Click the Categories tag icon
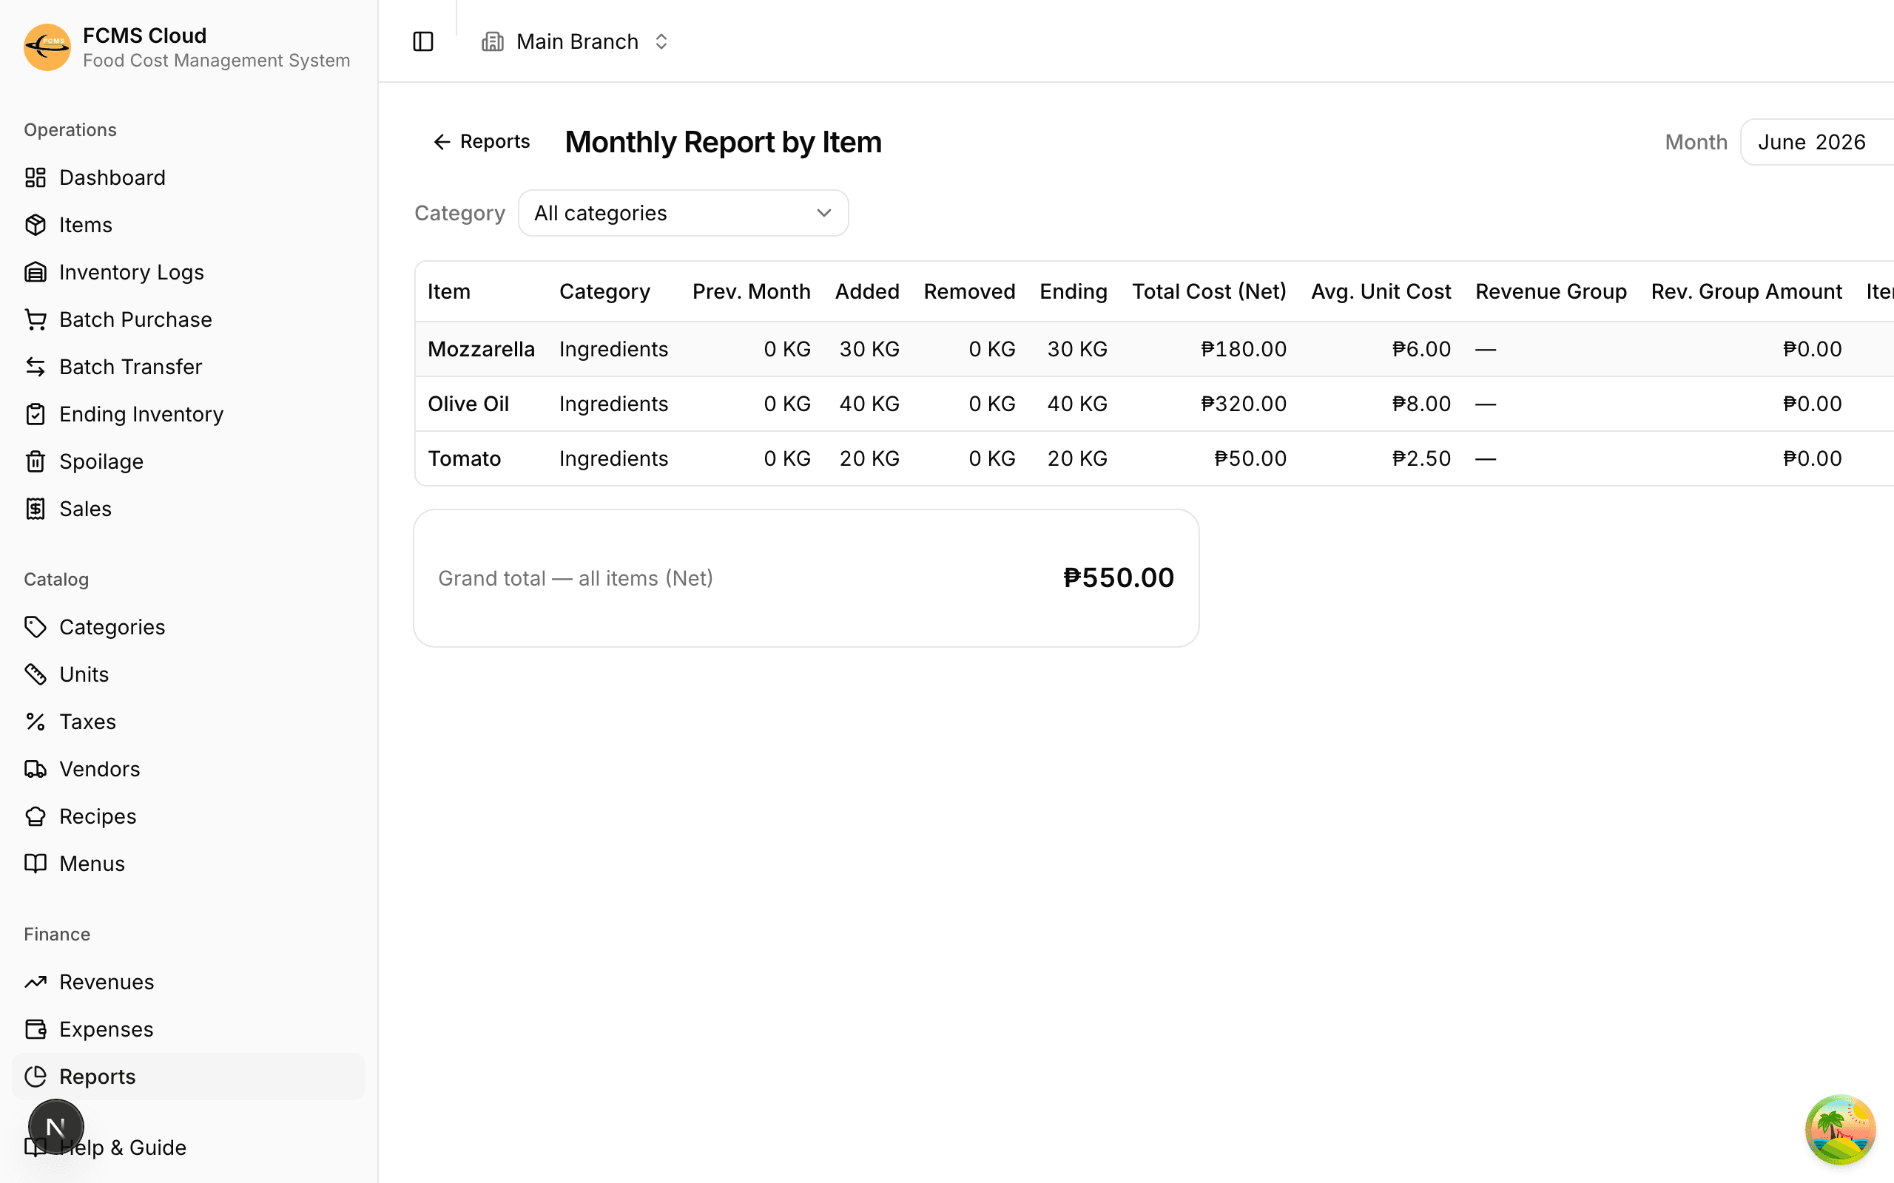The width and height of the screenshot is (1894, 1183). 36,627
